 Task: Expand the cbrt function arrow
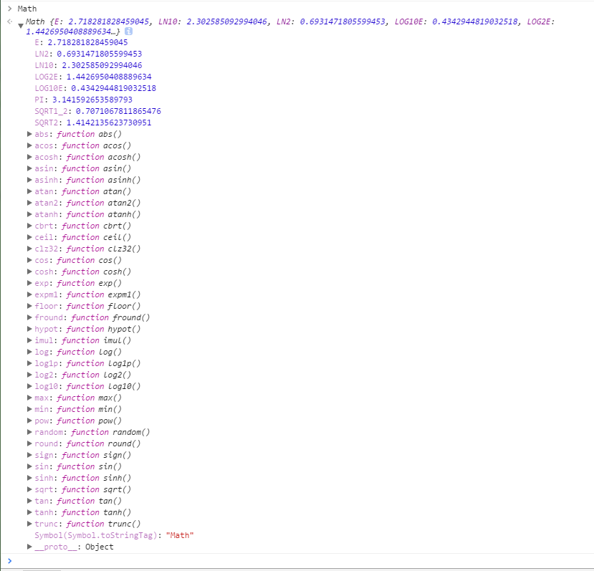tap(29, 226)
